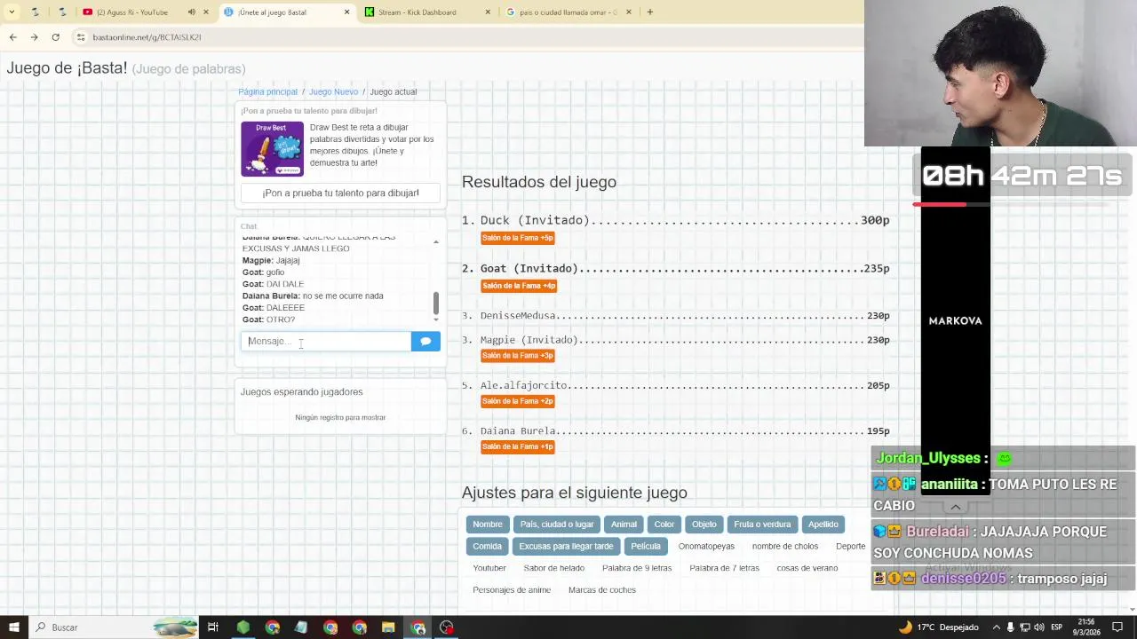This screenshot has height=639, width=1137.
Task: Reload the bastaonline page
Action: click(55, 37)
